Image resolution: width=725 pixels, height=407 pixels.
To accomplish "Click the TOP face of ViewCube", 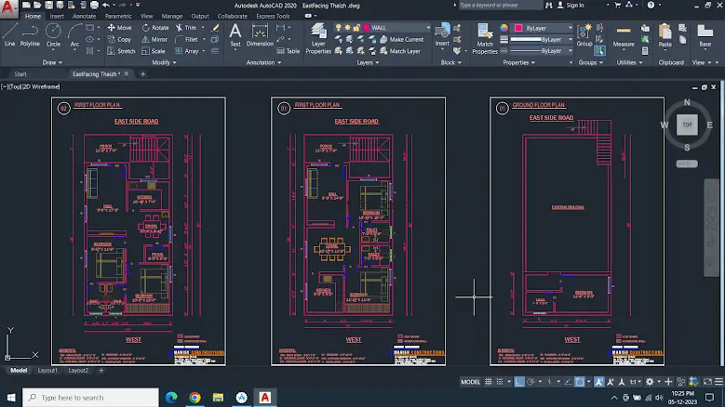I will click(687, 125).
